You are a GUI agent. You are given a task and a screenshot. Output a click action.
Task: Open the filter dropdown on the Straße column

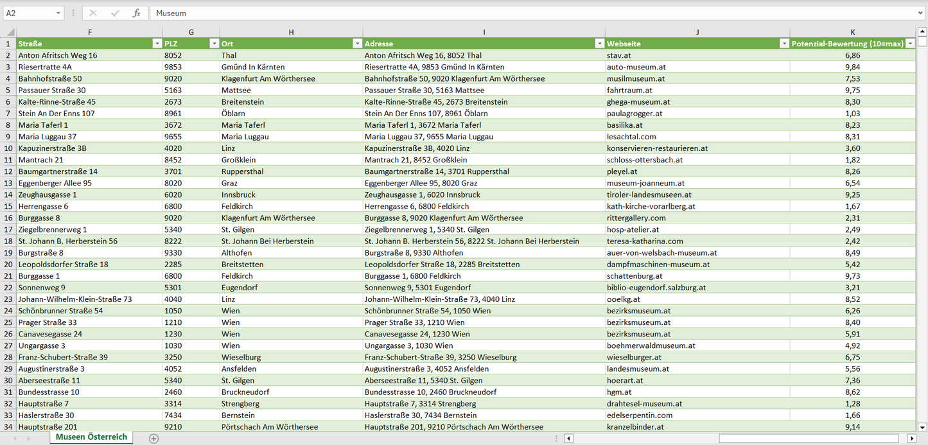coord(157,43)
